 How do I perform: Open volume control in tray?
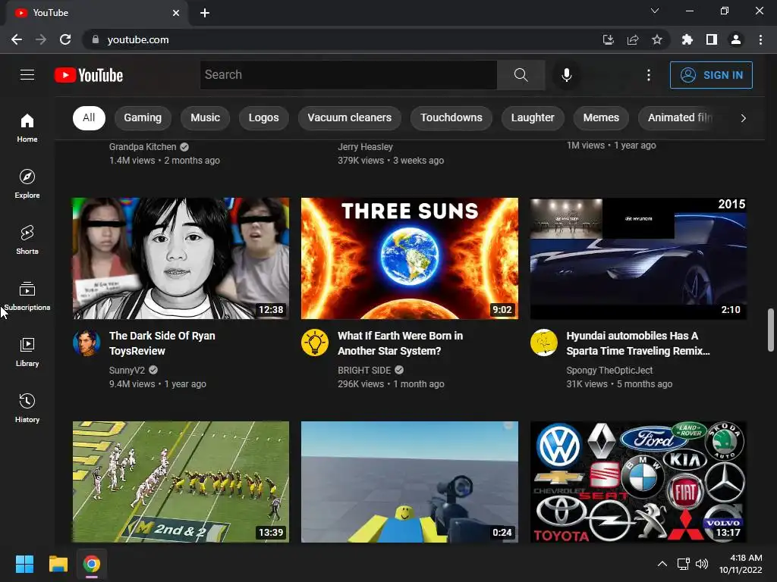point(702,564)
